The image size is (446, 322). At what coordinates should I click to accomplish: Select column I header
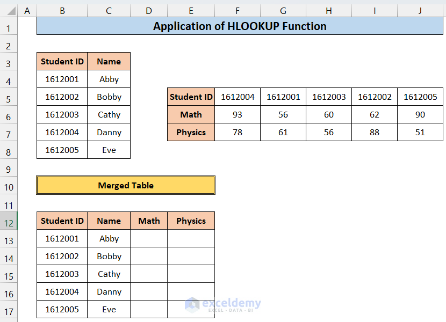point(375,11)
